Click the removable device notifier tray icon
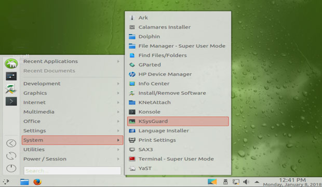Viewport: 322px width, 187px height. (225, 182)
